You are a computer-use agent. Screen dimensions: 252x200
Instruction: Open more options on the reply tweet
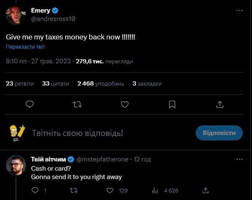pyautogui.click(x=239, y=159)
